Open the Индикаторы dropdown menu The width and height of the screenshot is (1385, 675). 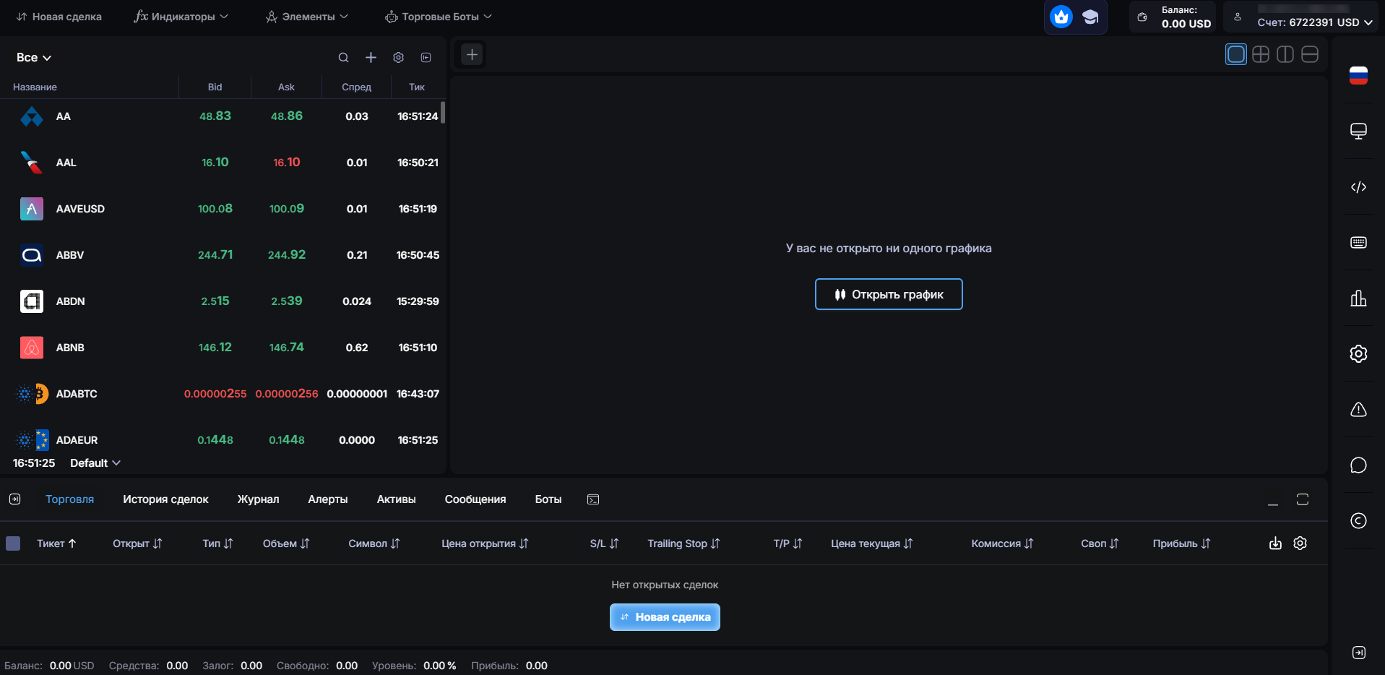tap(181, 17)
